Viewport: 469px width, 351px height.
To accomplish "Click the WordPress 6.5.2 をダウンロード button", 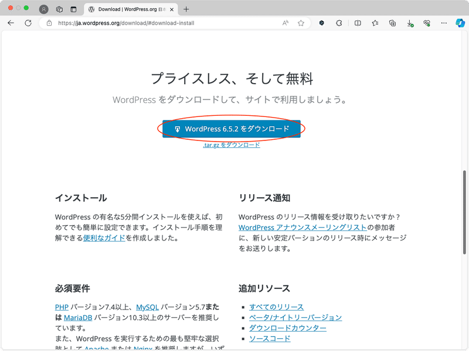I will (231, 129).
